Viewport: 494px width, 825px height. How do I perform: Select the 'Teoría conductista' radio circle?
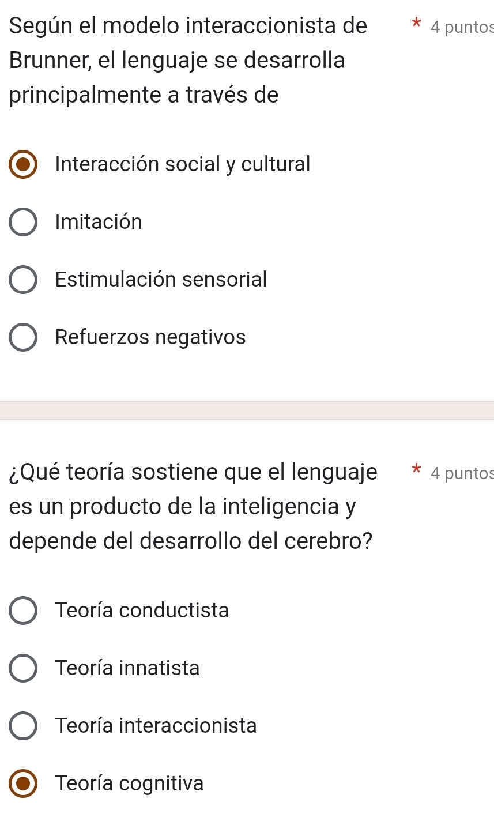tap(23, 611)
